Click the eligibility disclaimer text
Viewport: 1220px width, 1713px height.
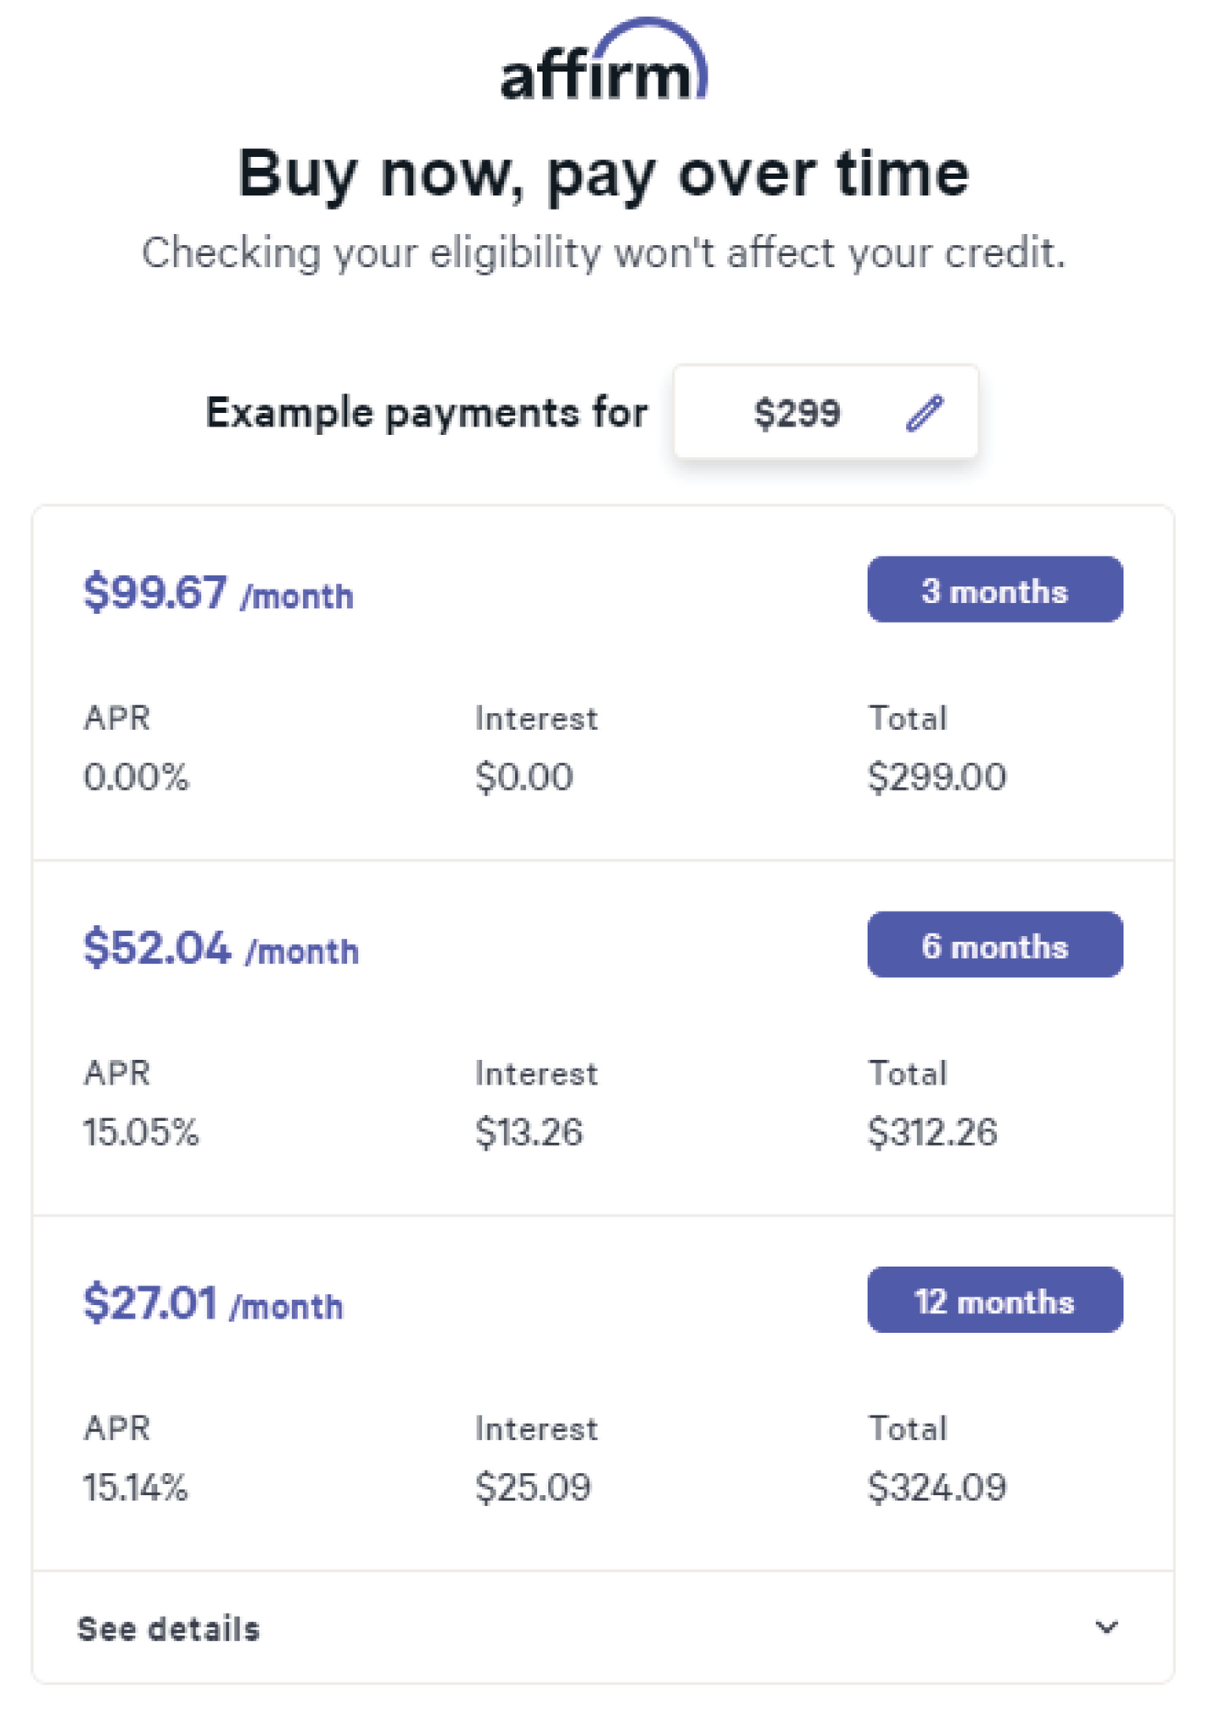[605, 252]
